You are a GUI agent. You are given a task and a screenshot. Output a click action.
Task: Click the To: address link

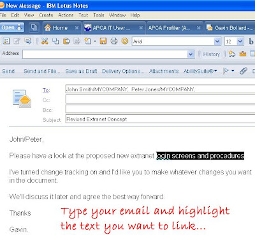46,90
